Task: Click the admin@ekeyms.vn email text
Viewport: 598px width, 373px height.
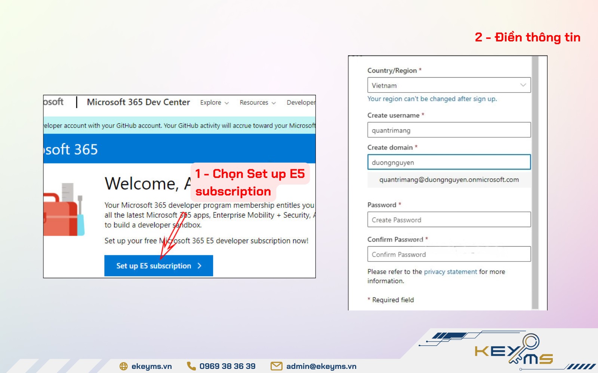Action: (x=321, y=366)
